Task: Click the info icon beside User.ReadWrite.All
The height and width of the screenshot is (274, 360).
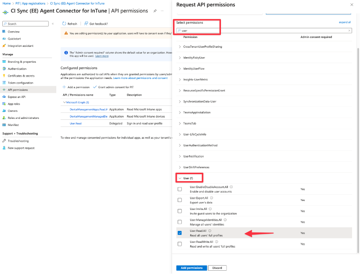Action: point(216,241)
